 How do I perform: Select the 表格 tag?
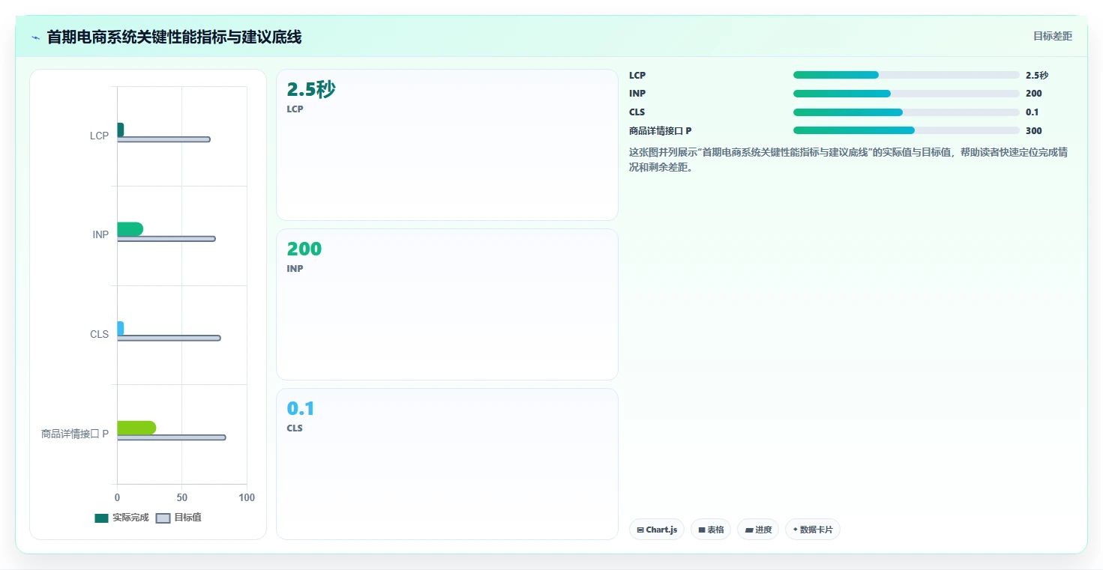click(711, 530)
